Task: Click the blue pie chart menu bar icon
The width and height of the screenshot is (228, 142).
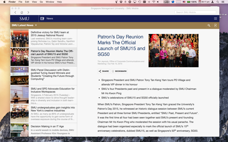Action: coord(173,2)
